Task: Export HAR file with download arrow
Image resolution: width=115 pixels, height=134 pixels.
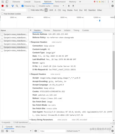Action: [x=73, y=6]
